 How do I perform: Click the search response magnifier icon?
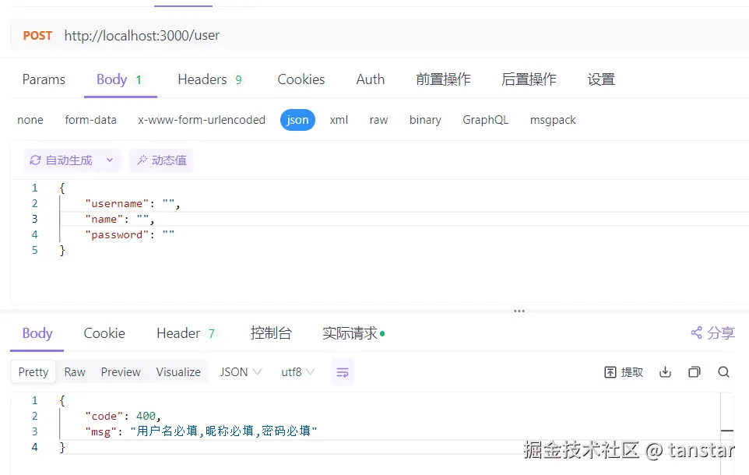[x=723, y=371]
